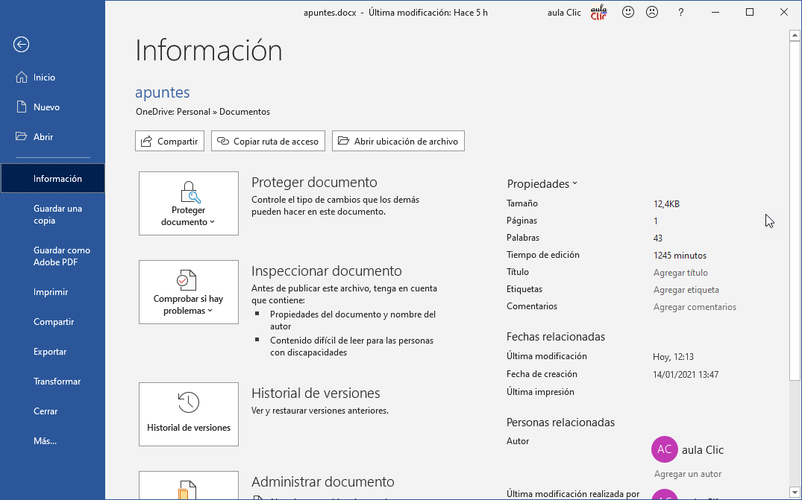Click Abrir ubicación de archivo button
Screen dimensions: 802x500
pos(398,141)
